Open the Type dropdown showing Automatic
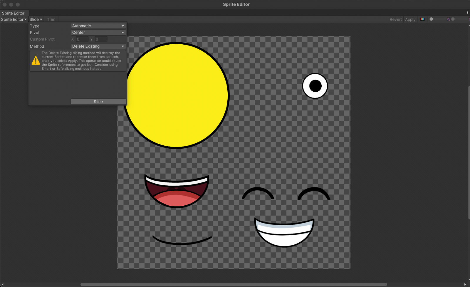Screen dimensions: 470x287 (x=98, y=26)
